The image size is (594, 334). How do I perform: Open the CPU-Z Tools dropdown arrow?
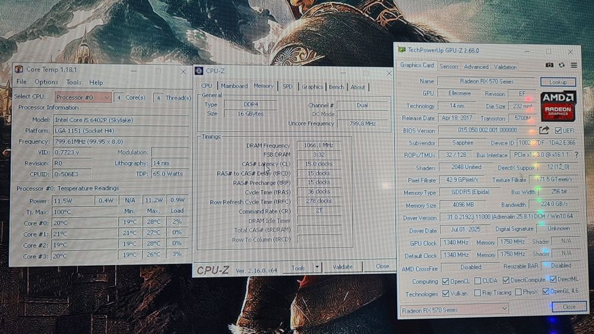tap(317, 267)
